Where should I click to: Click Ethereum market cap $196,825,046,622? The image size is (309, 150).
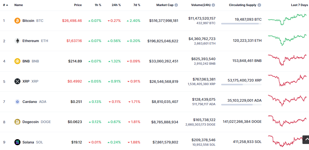click(163, 41)
